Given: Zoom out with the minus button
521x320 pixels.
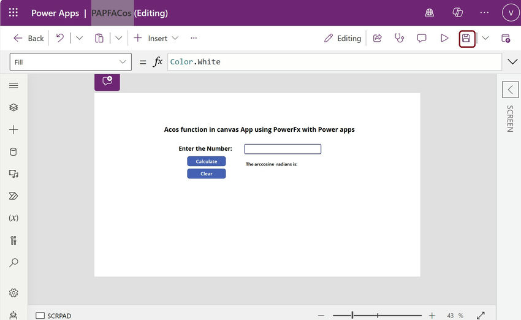Looking at the screenshot, I should coord(321,315).
